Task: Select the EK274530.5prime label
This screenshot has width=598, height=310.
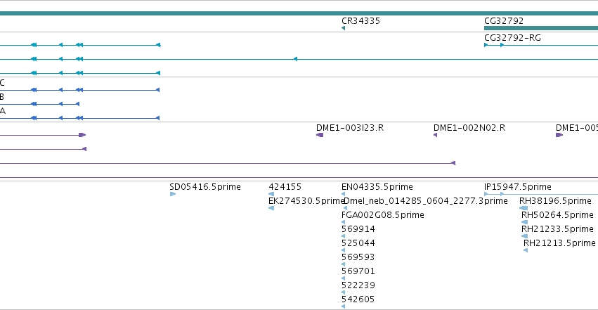Action: [x=306, y=201]
